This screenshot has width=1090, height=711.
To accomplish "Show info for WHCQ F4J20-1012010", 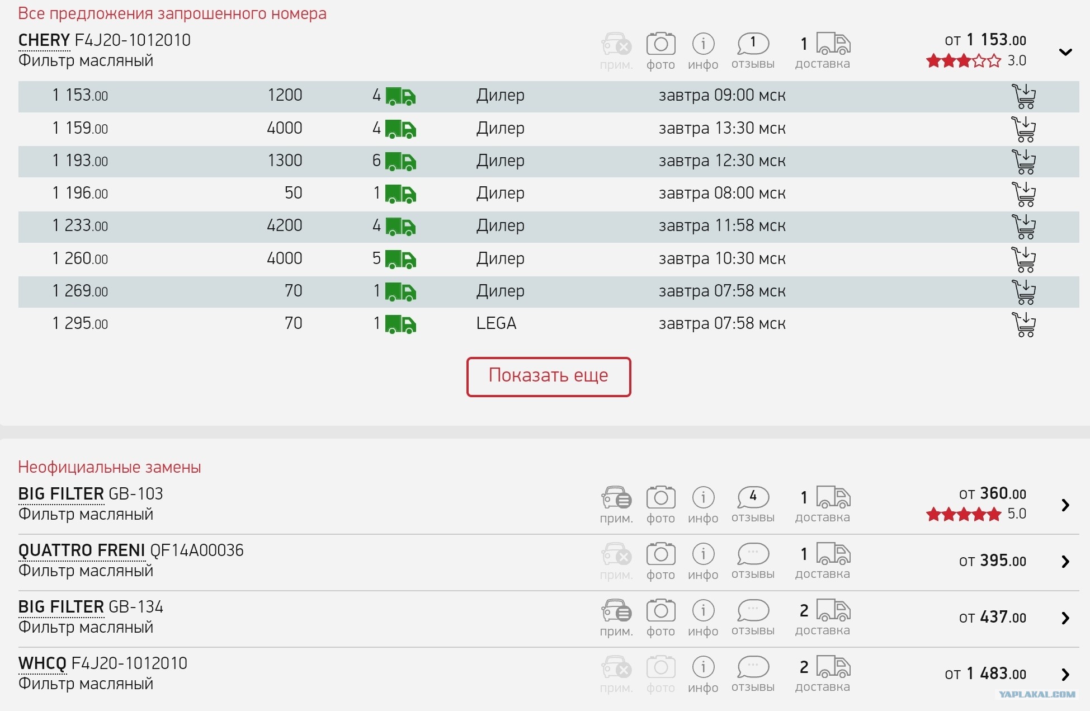I will (703, 675).
